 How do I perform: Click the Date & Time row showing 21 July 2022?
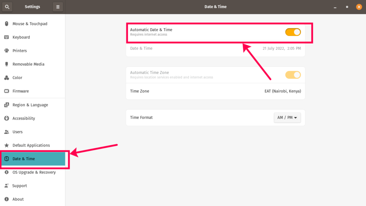216,49
